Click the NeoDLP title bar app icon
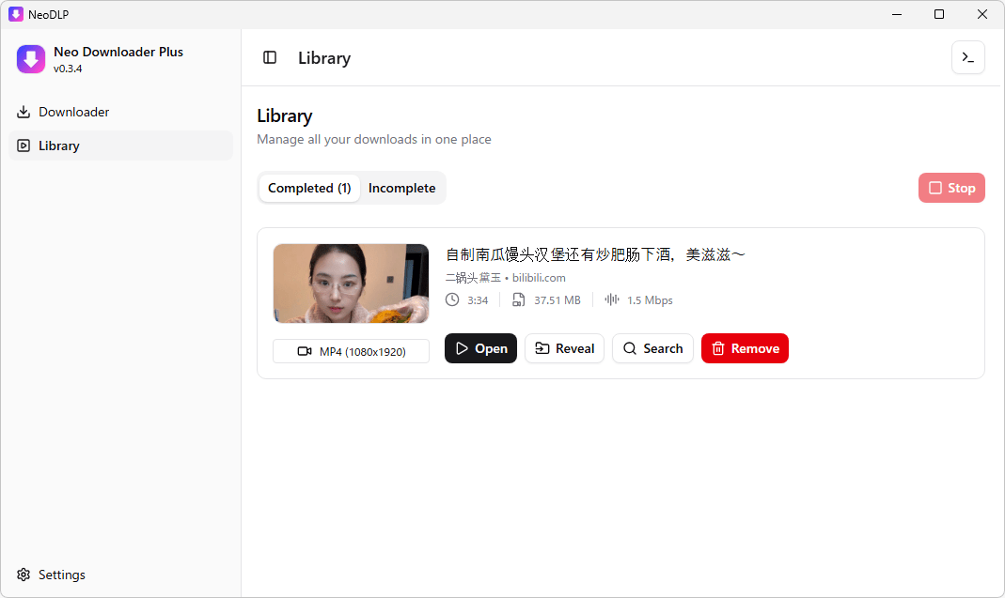 click(16, 14)
